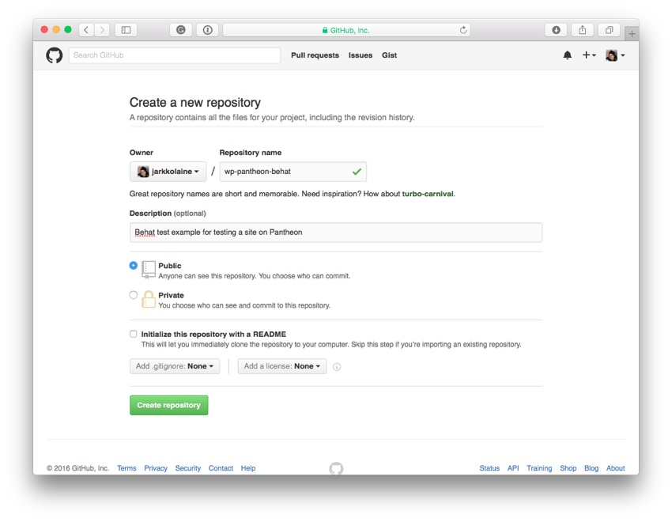Open the Privacy footer link
672x522 pixels.
(156, 468)
